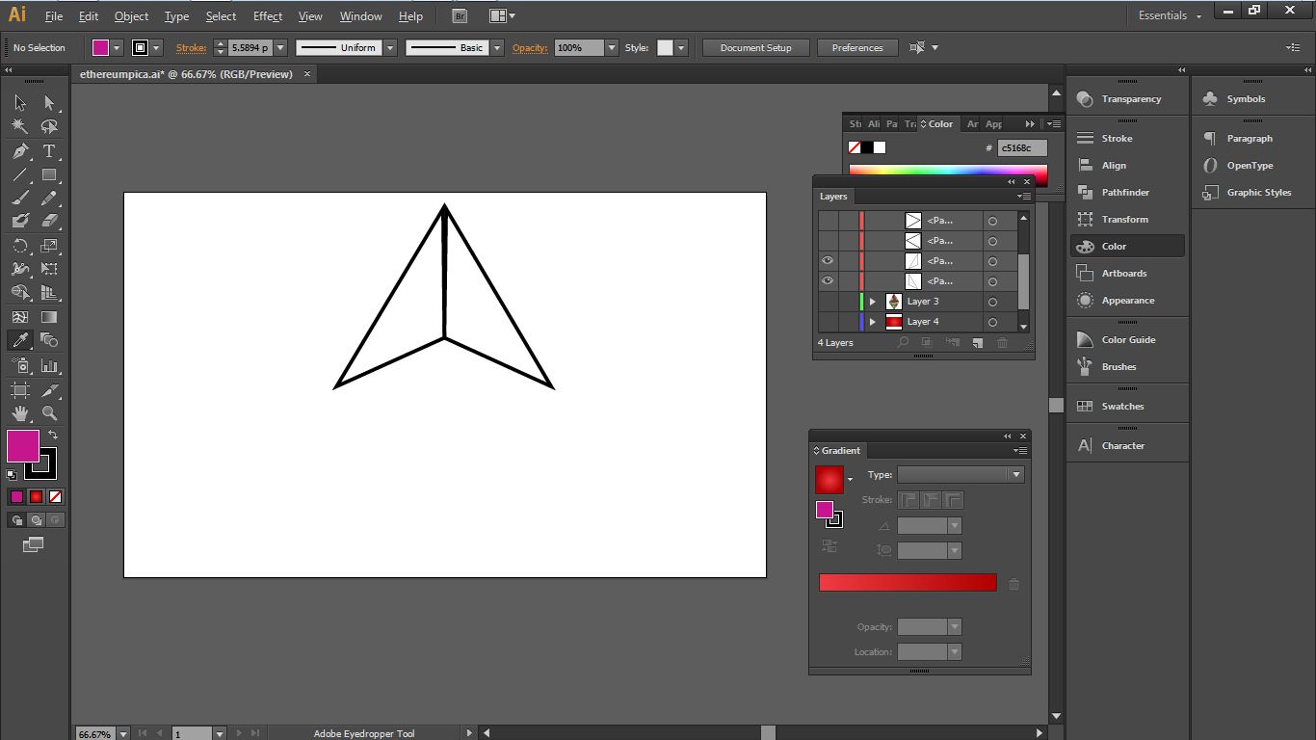Select the Zoom tool
1316x740 pixels.
49,413
